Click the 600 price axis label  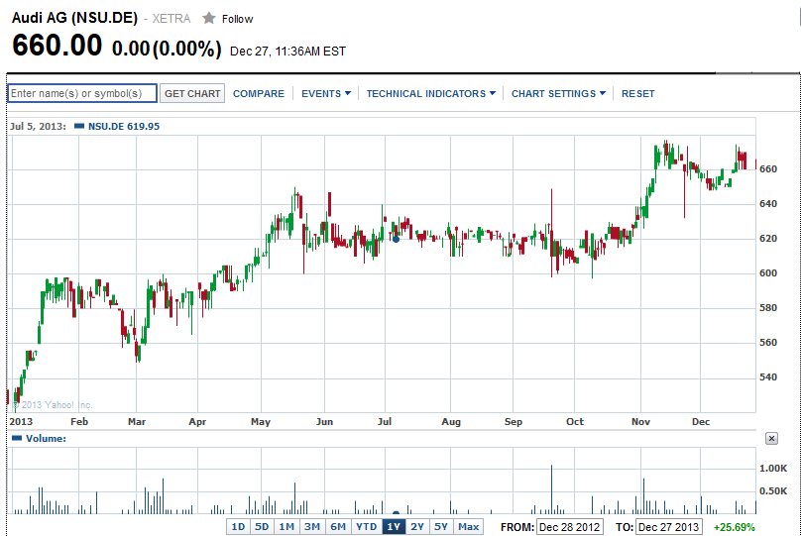click(768, 273)
